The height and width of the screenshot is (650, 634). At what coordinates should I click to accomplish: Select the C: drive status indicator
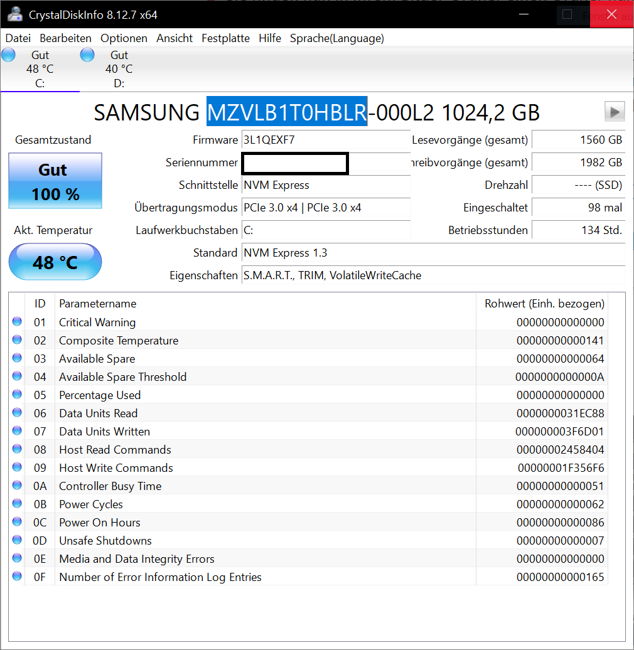(8, 55)
